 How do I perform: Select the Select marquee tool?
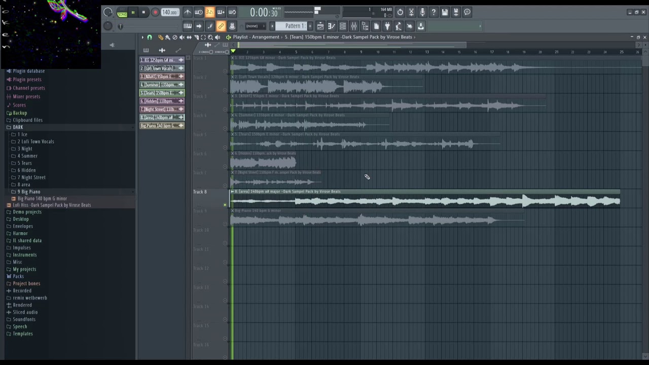coord(203,38)
